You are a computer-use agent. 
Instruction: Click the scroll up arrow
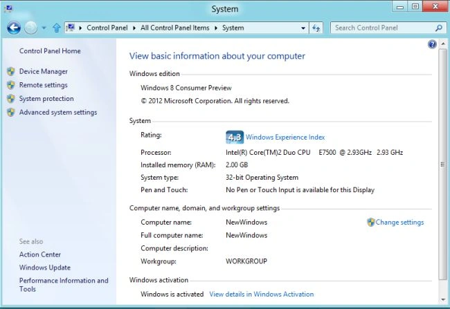click(443, 44)
